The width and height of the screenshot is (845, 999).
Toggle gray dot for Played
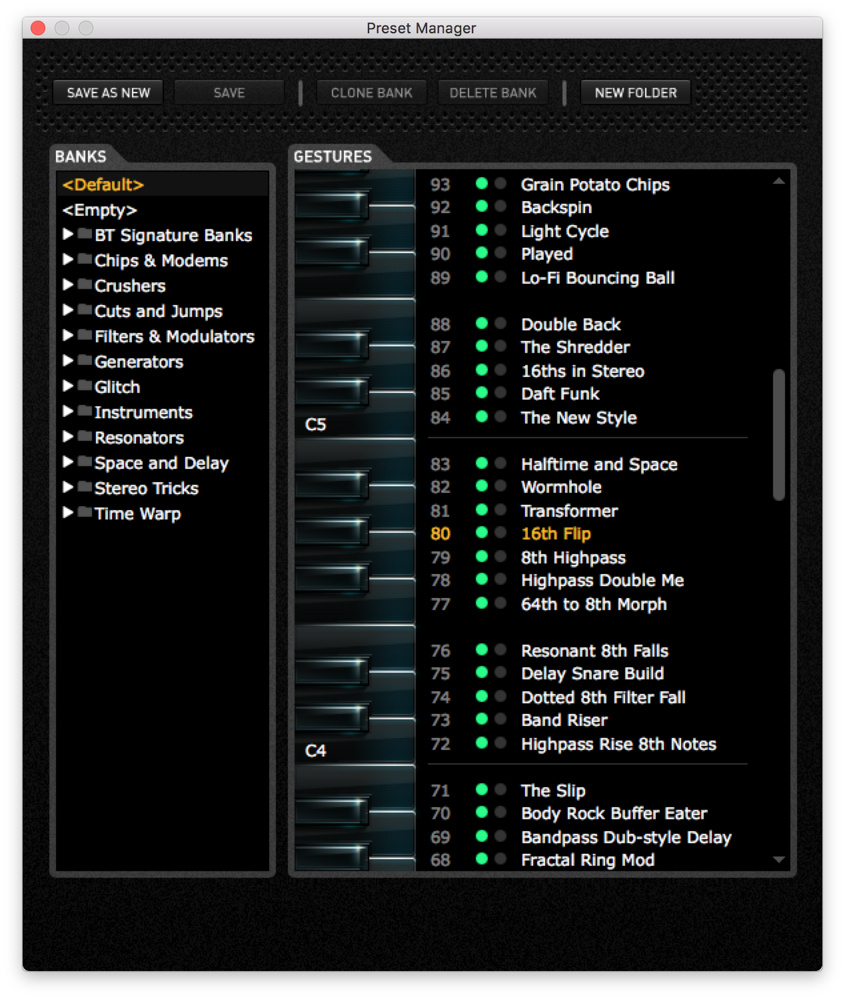pos(500,253)
